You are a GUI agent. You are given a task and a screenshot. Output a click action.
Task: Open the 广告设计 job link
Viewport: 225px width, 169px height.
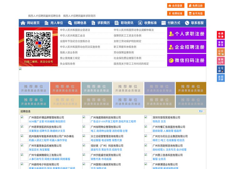click(96, 121)
